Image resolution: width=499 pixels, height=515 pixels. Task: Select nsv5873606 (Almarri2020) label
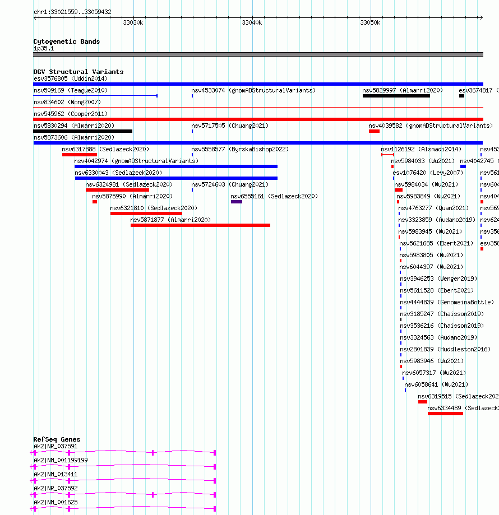[x=74, y=138]
